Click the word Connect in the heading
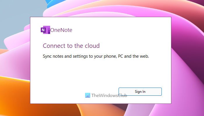204x116 pixels. (x=54, y=46)
